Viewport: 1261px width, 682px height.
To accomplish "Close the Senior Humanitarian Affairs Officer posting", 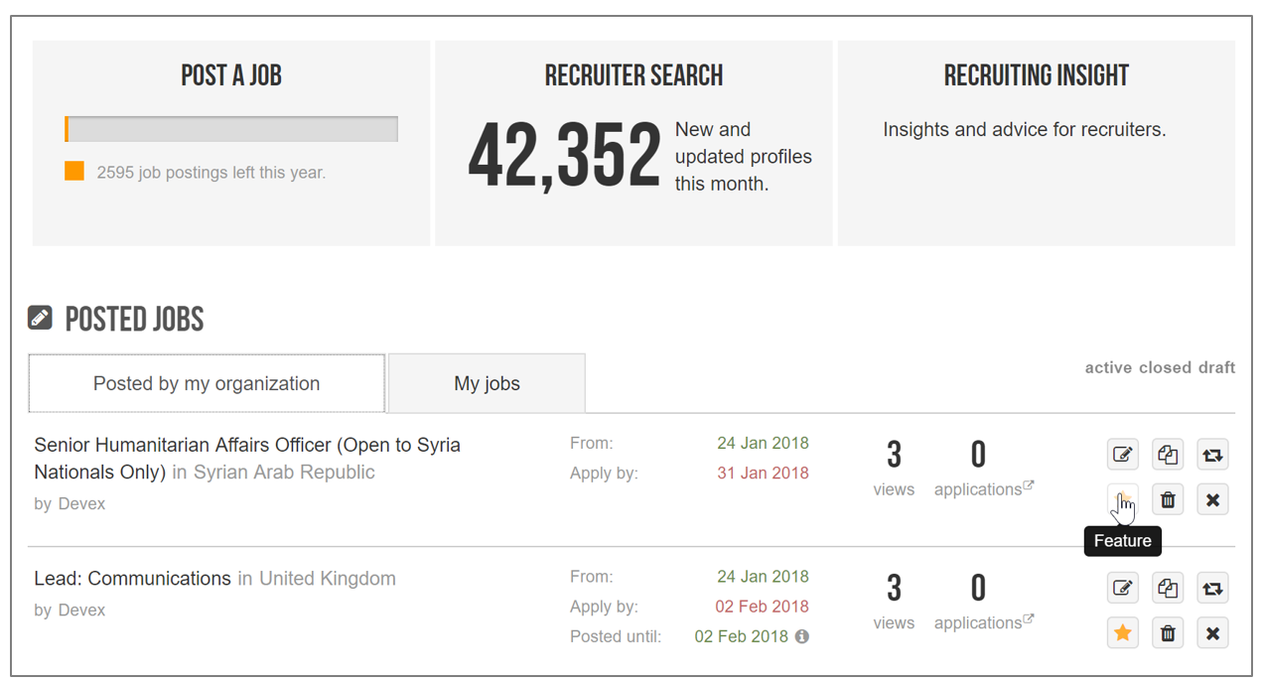I will (x=1212, y=499).
